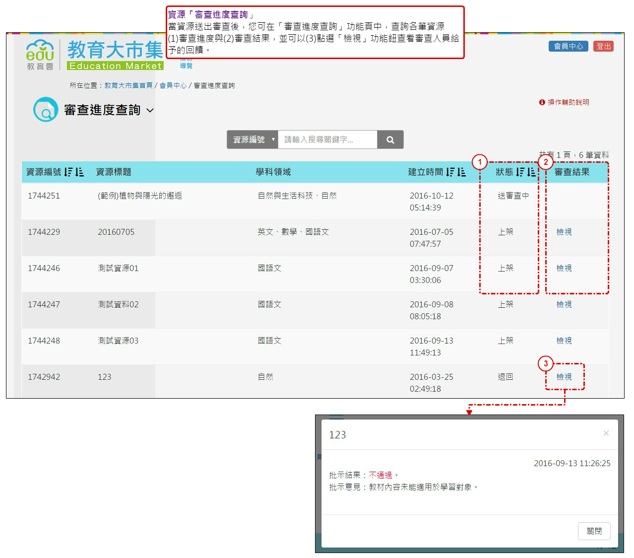Click the 學科領域 column header
The image size is (634, 558).
coord(273,172)
